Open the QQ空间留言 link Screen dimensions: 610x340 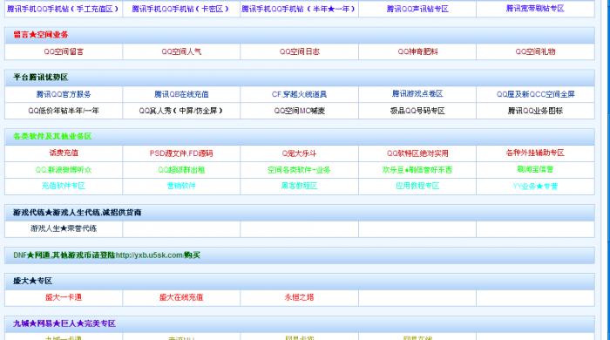64,51
